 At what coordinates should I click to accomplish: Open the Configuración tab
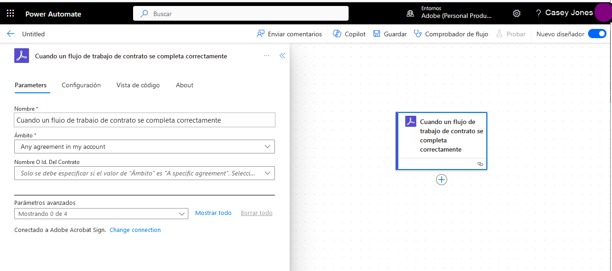point(81,85)
